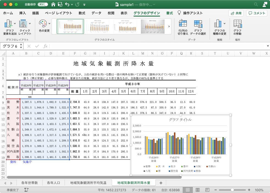Click the user account icon

click(265, 4)
